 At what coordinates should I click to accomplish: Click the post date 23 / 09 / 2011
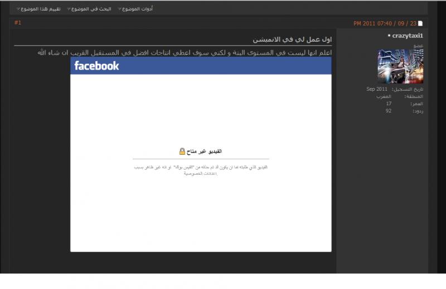point(385,23)
